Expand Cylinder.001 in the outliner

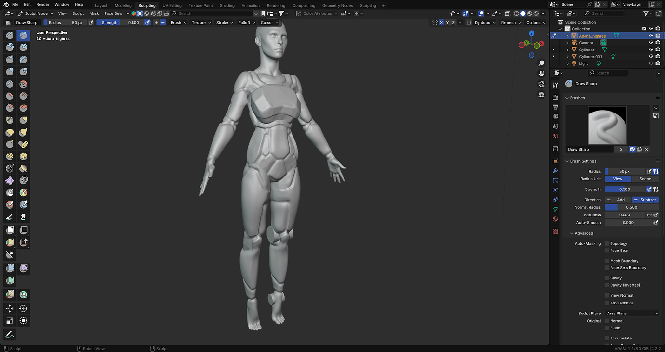568,57
